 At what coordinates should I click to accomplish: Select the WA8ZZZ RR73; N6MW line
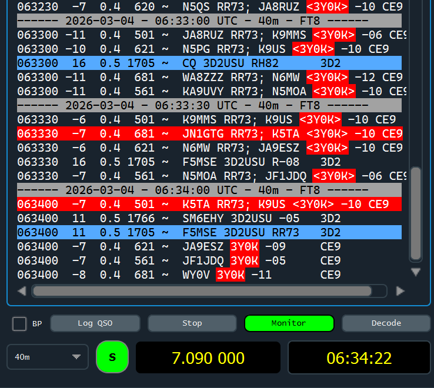pyautogui.click(x=209, y=77)
